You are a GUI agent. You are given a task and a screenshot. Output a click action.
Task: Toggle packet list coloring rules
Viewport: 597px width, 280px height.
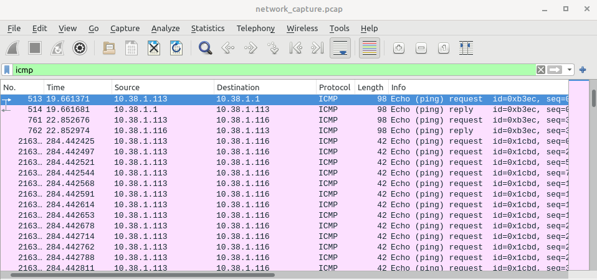pos(370,49)
